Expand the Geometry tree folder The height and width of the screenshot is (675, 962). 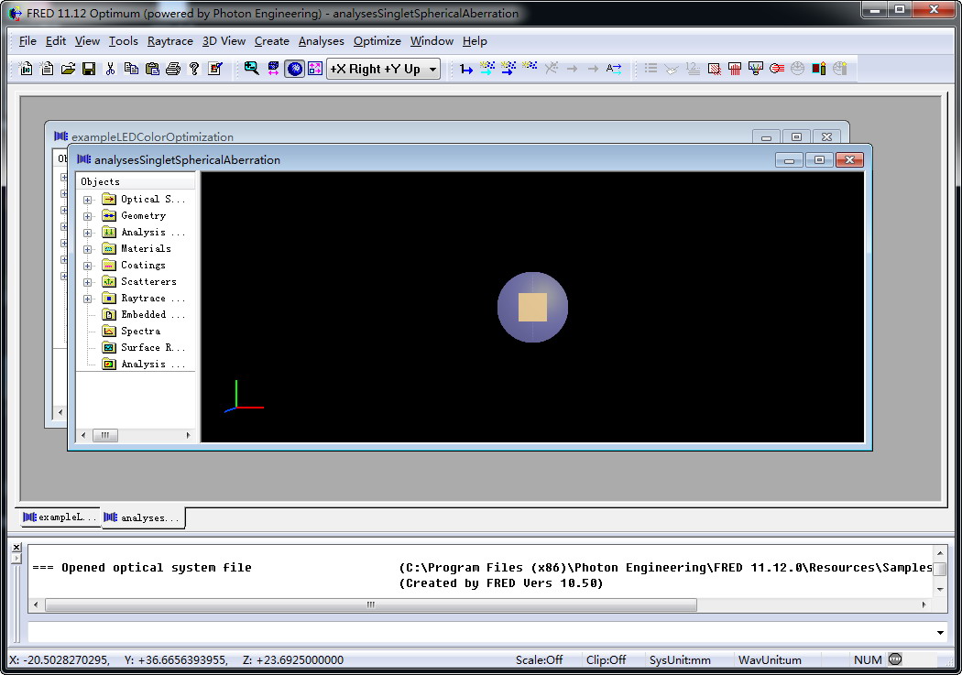[x=88, y=216]
